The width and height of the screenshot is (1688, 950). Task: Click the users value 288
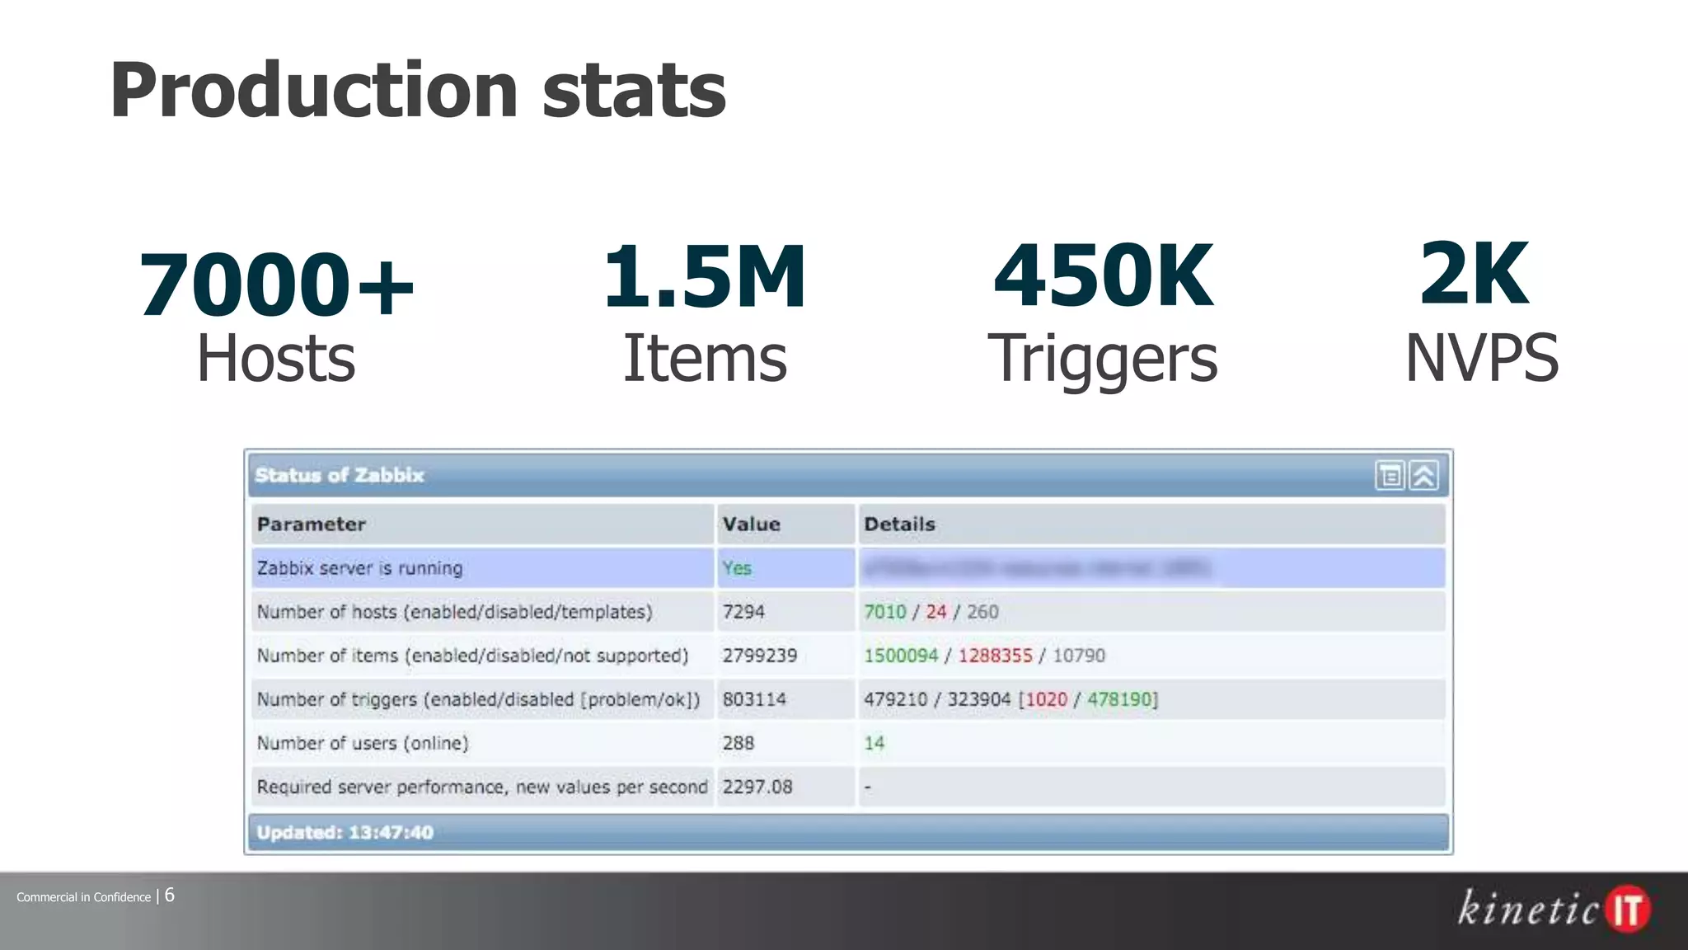(x=738, y=743)
